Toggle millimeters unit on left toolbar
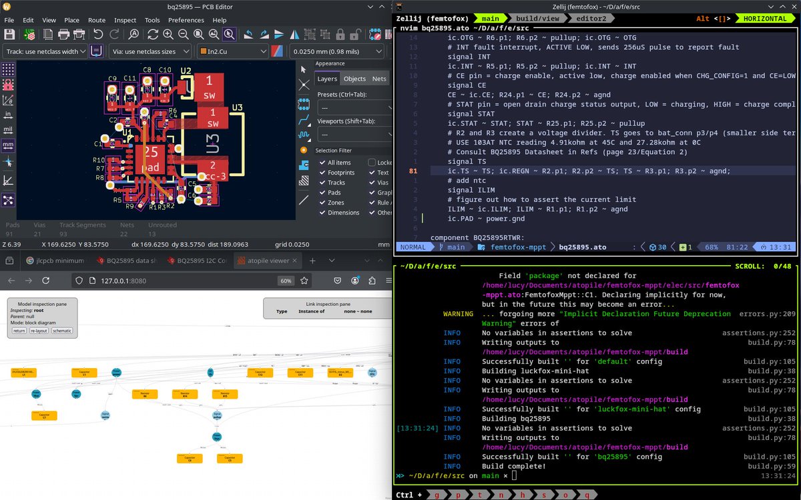The image size is (801, 500). (8, 145)
